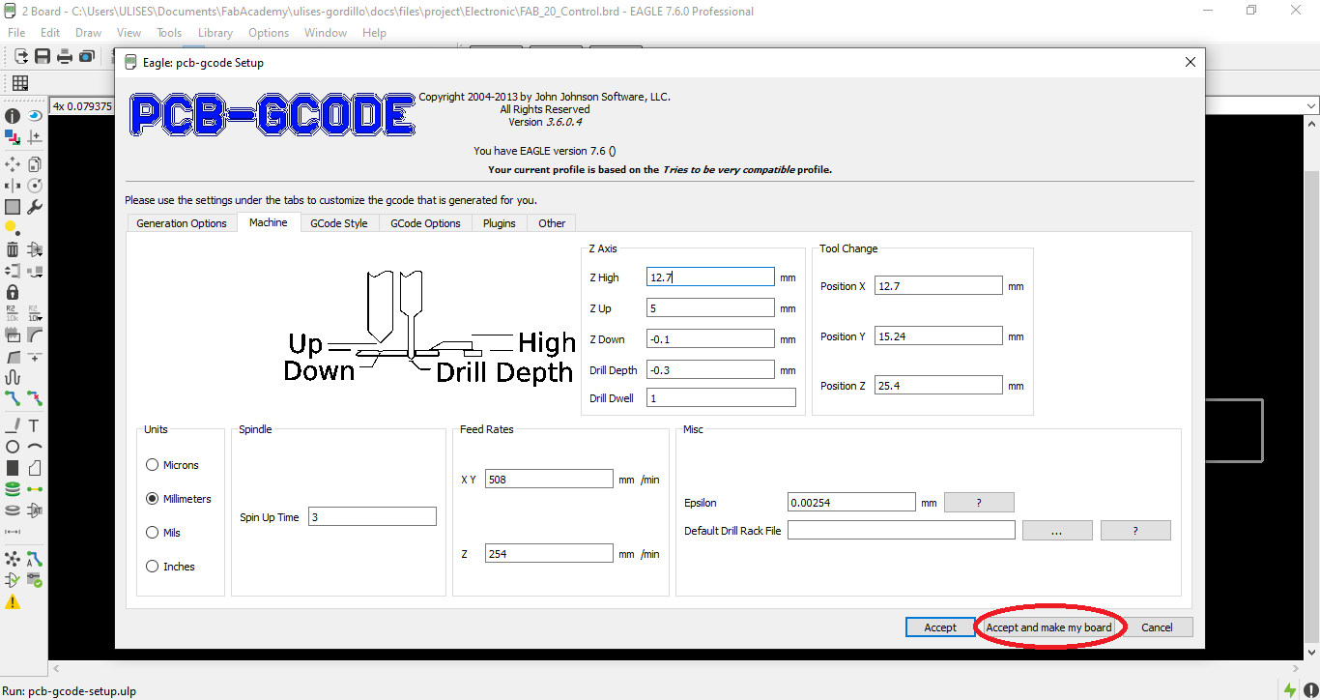This screenshot has width=1320, height=700.
Task: Select the Copy tool
Action: (x=35, y=164)
